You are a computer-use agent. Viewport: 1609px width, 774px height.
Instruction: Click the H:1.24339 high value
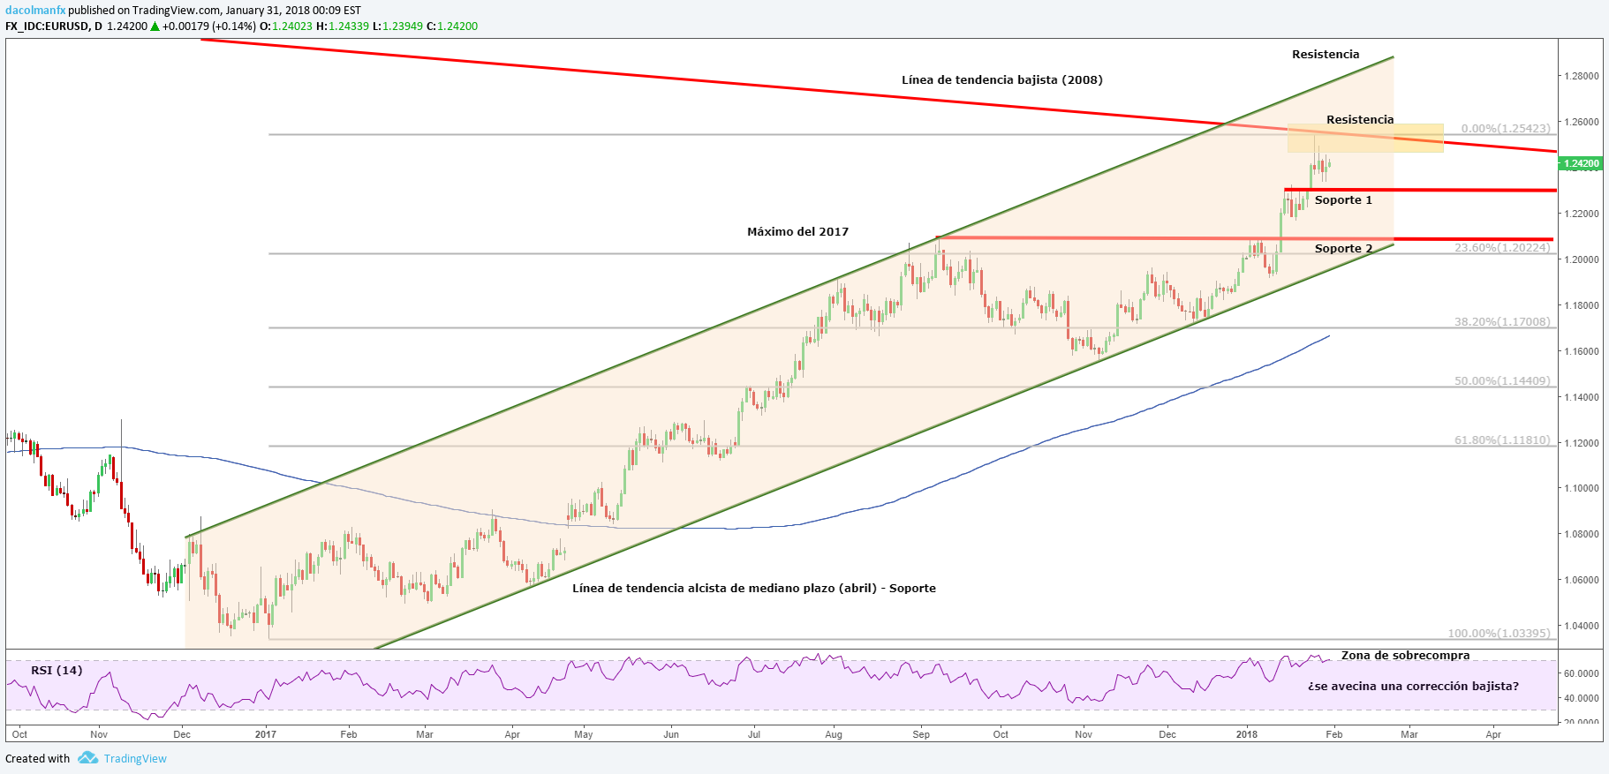point(343,26)
